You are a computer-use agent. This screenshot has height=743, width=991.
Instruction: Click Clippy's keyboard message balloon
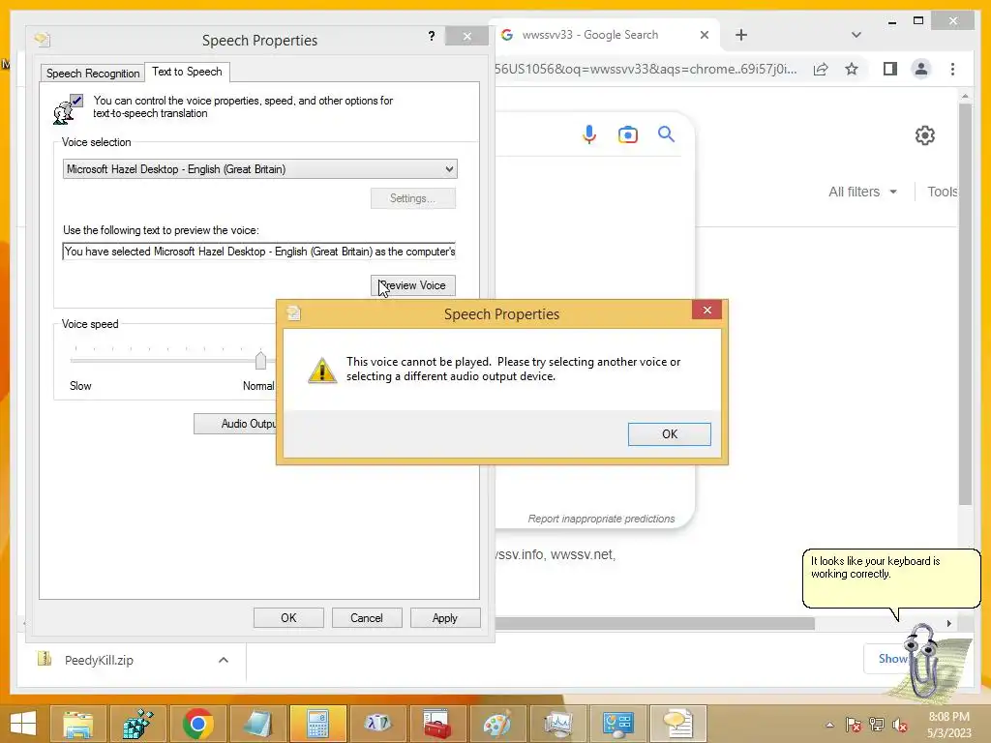point(891,579)
